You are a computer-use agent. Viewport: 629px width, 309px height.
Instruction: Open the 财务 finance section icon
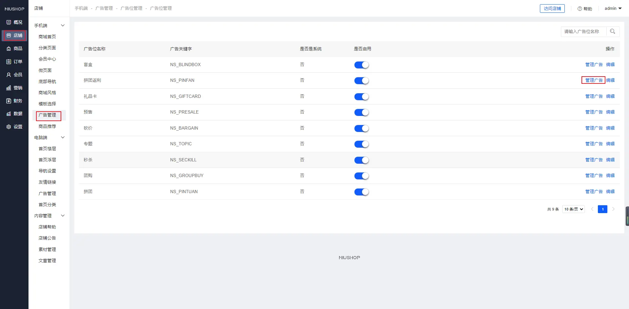click(9, 101)
